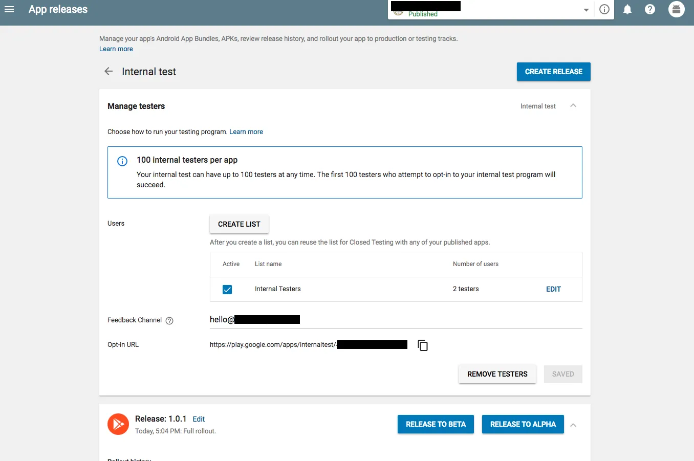Click EDIT for Internal Testers list

point(553,289)
